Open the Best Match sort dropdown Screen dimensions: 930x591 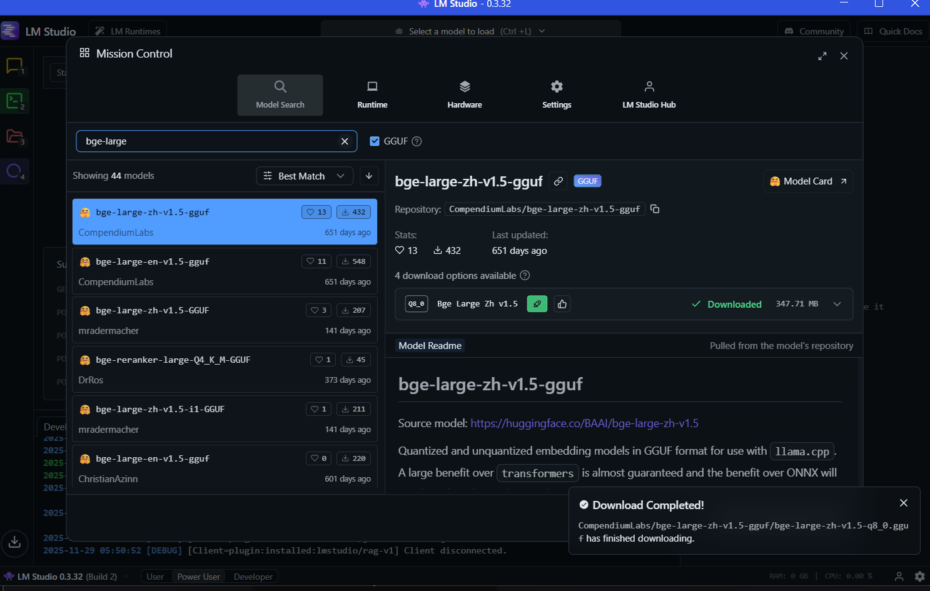click(x=304, y=176)
